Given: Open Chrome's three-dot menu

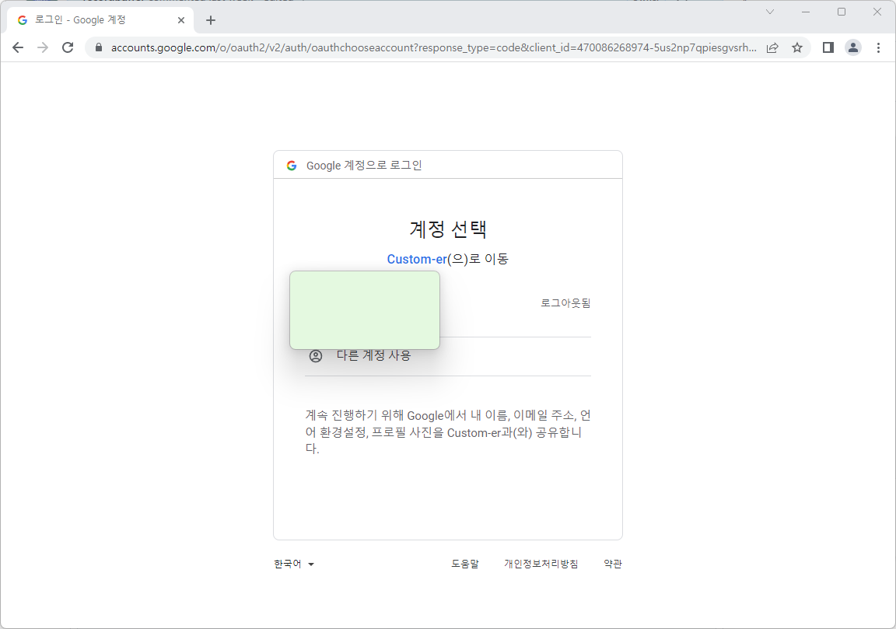Looking at the screenshot, I should click(x=878, y=47).
